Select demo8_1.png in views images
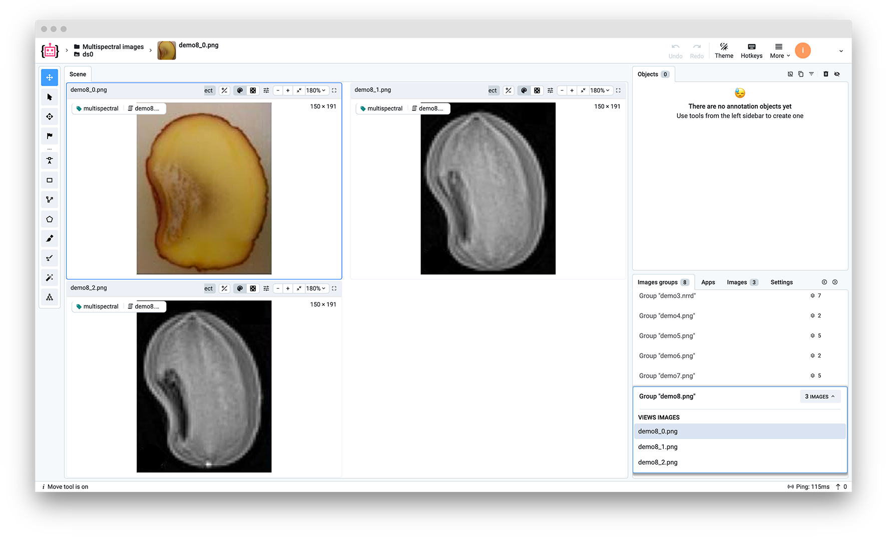This screenshot has height=542, width=887. click(x=658, y=447)
